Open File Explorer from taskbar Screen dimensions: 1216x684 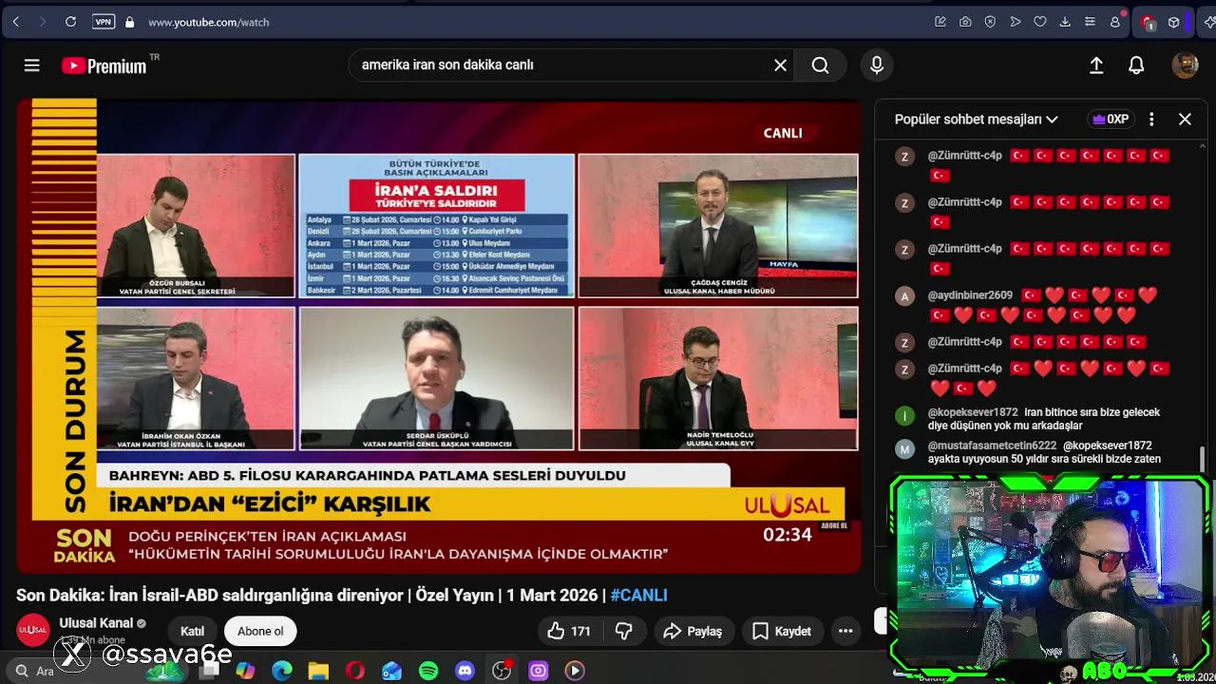[x=318, y=671]
